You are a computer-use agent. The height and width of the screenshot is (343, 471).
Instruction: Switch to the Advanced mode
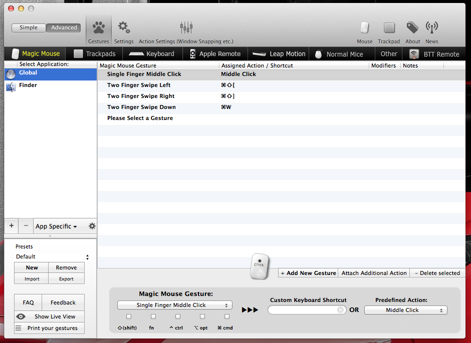[64, 27]
